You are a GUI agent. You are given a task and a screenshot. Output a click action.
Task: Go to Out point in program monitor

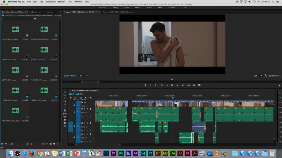[x=182, y=85]
